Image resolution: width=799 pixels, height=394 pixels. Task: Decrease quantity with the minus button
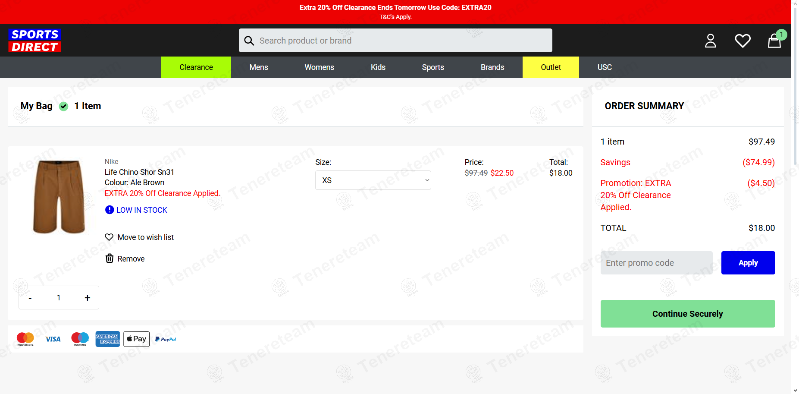coord(30,298)
